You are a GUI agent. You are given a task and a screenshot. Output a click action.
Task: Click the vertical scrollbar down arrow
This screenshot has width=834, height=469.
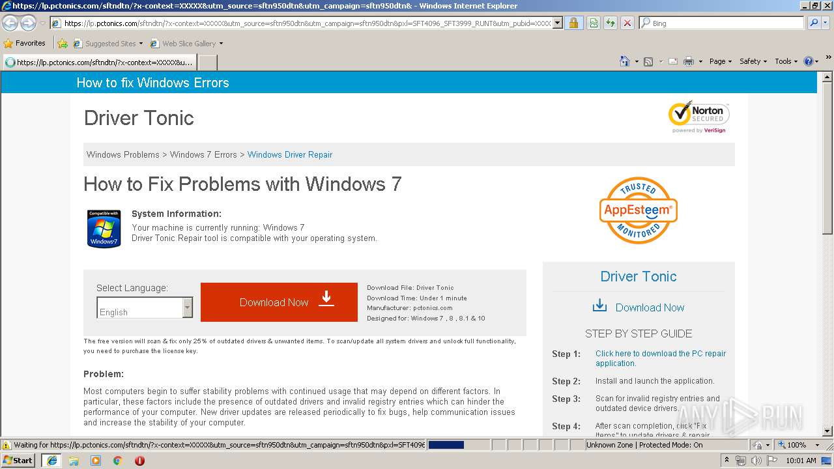tap(827, 431)
